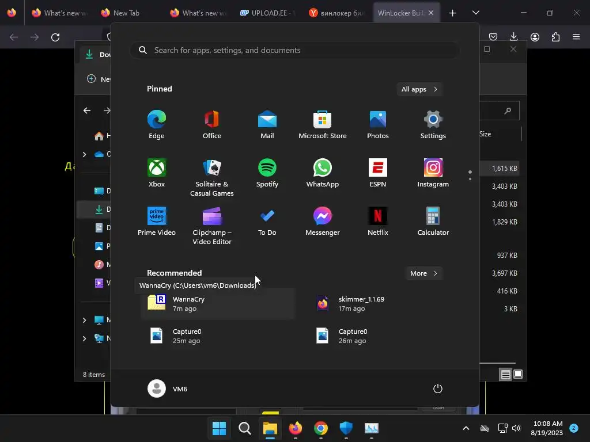Screen dimensions: 590x442
Task: List all tabs dropdown in Firefox
Action: click(475, 13)
